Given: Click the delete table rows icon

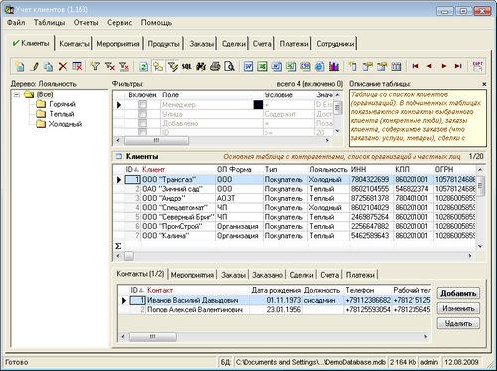Looking at the screenshot, I should pos(77,66).
